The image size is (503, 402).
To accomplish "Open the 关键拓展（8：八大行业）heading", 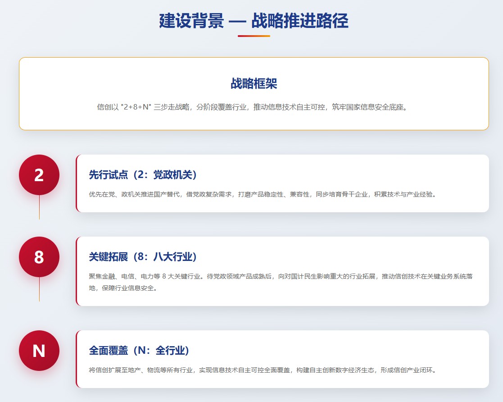I will point(143,257).
